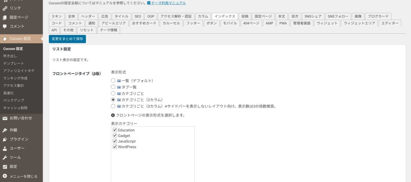411x182 pixels.
Task: Switch to the エディター tab
Action: pos(390,23)
